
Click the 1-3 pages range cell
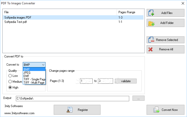[x=120, y=18]
